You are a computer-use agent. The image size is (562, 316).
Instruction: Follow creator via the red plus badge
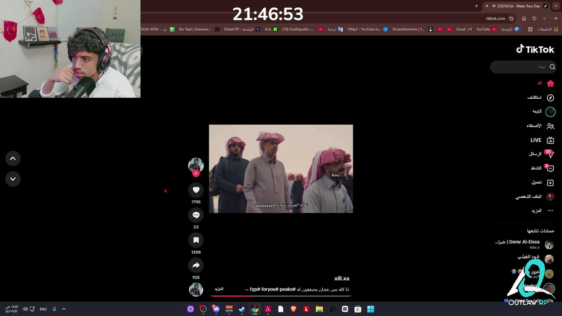(x=196, y=173)
